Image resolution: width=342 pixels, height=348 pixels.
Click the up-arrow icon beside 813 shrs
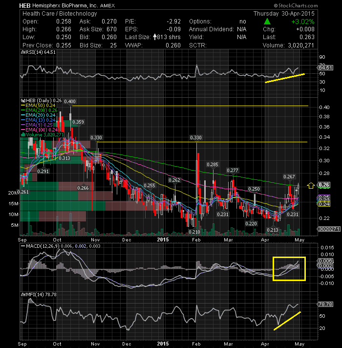[x=155, y=37]
